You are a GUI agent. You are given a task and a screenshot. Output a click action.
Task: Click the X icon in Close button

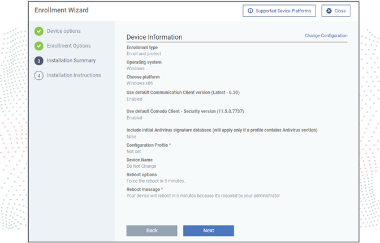tap(329, 11)
